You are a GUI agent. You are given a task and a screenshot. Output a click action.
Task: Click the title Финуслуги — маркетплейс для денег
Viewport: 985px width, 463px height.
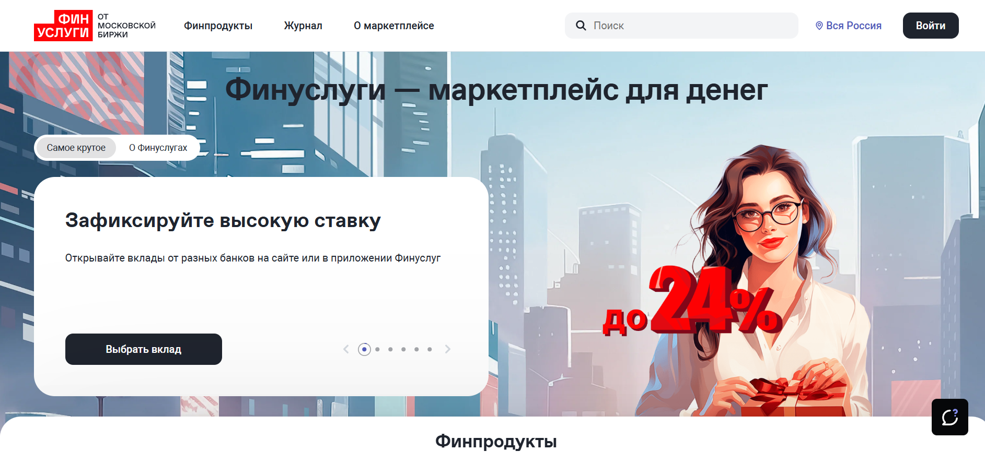[x=496, y=90]
